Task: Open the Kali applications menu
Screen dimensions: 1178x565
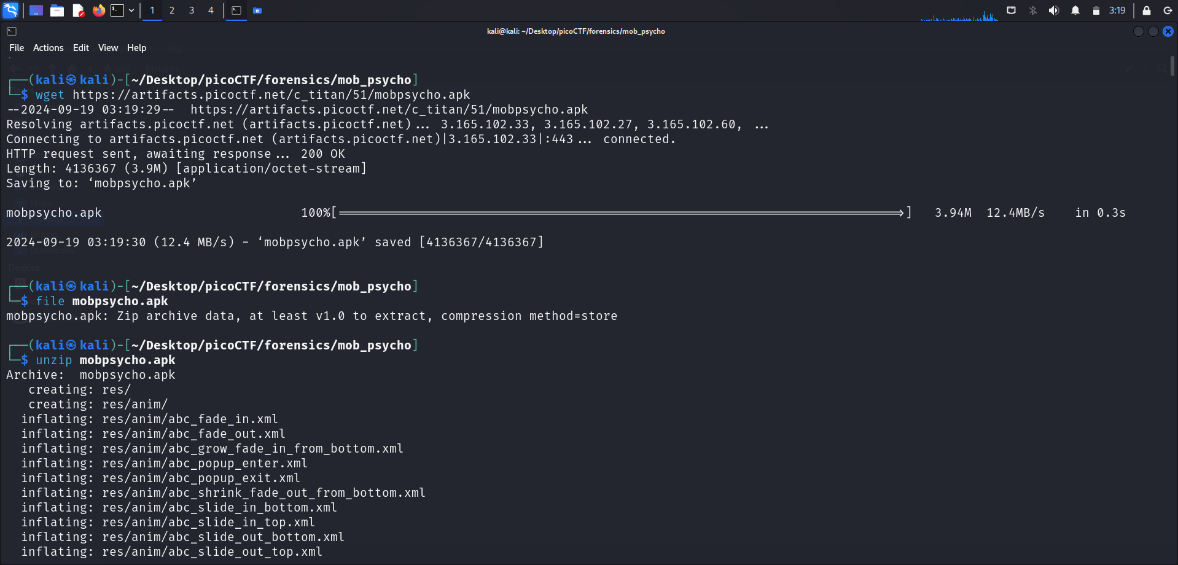Action: click(x=10, y=10)
